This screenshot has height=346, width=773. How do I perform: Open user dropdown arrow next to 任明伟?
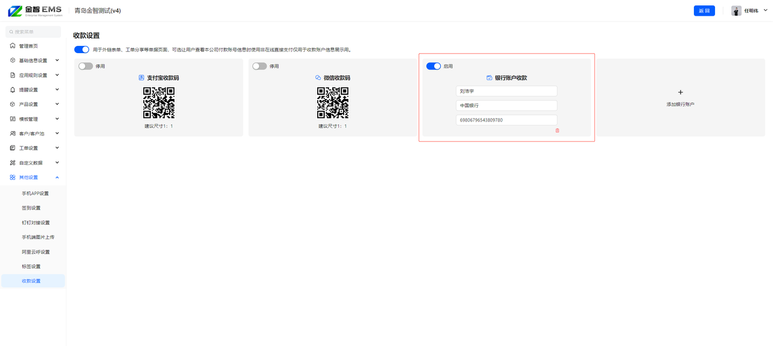(x=766, y=11)
